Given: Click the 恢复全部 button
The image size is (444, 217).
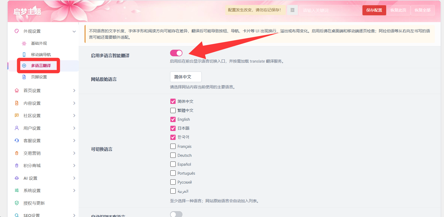Looking at the screenshot, I should tap(422, 10).
